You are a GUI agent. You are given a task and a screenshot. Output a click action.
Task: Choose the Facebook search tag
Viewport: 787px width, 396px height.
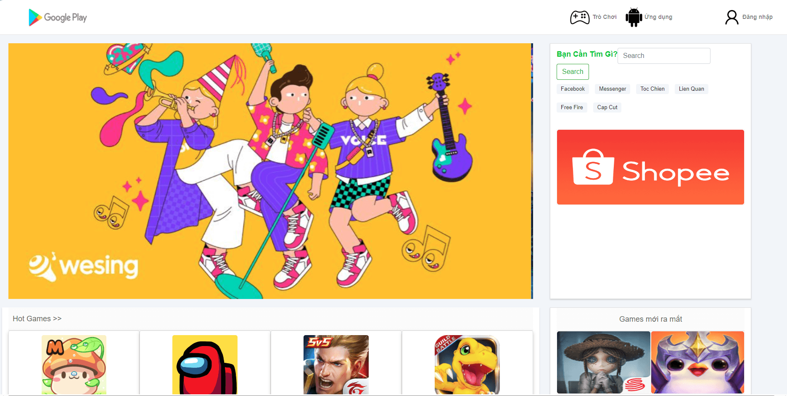pyautogui.click(x=573, y=89)
